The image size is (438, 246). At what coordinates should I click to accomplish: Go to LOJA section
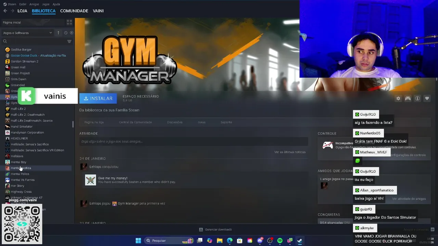pos(22,11)
